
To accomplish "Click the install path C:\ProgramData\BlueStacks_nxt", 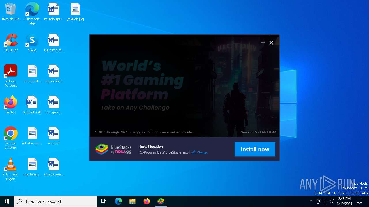I will click(164, 152).
